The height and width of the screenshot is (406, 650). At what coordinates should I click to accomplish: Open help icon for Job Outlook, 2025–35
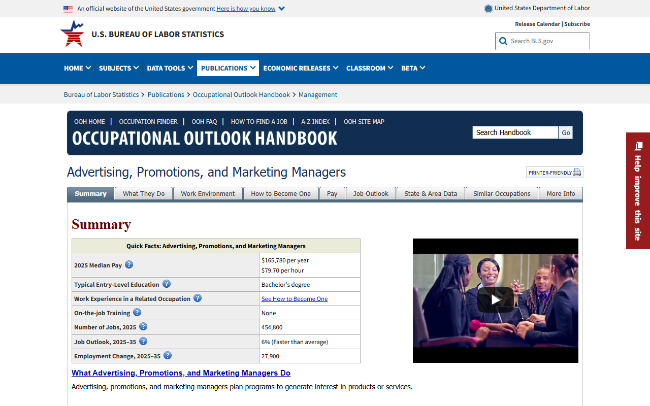[x=143, y=342]
